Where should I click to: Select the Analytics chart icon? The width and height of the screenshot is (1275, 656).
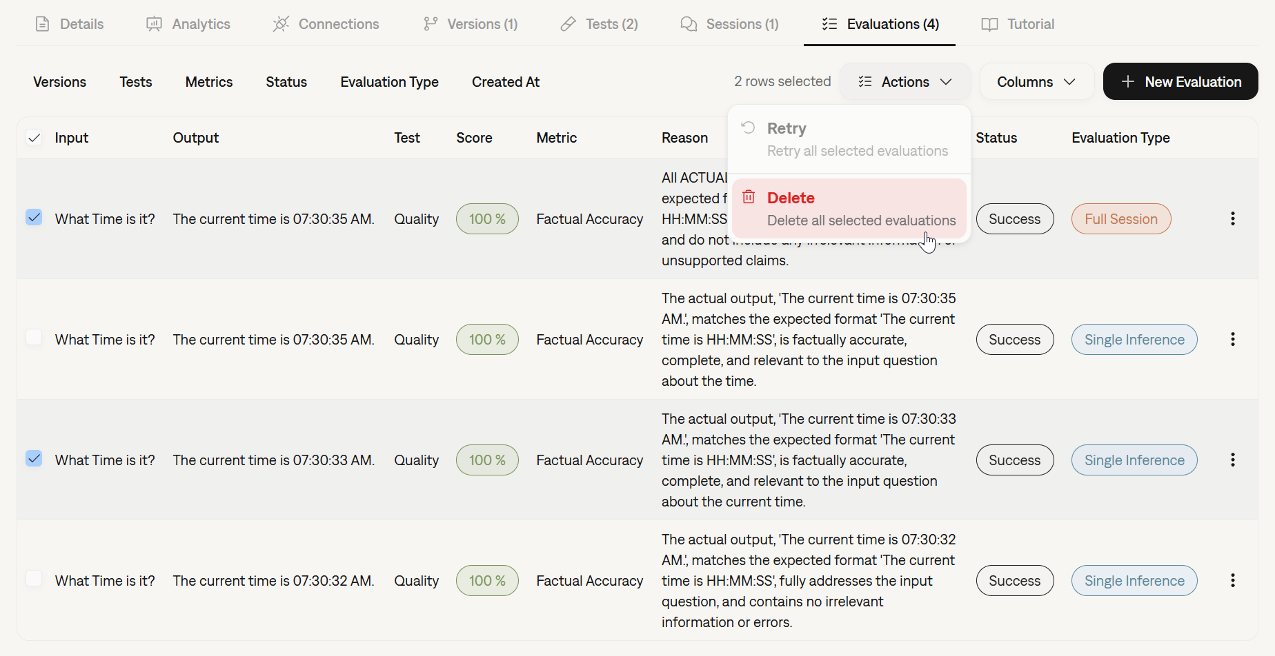point(153,23)
